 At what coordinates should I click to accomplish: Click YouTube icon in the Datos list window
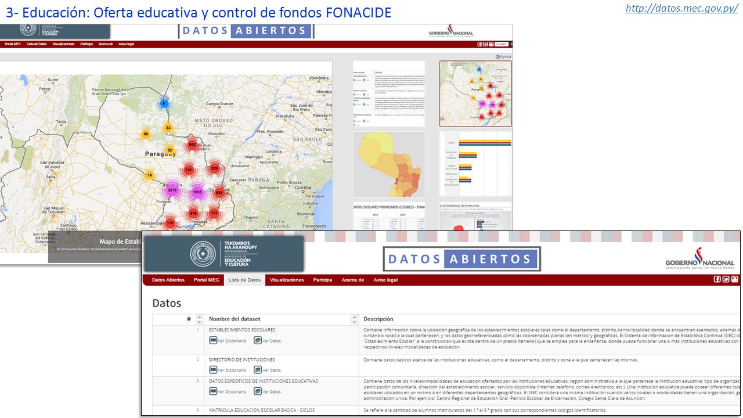pos(734,279)
